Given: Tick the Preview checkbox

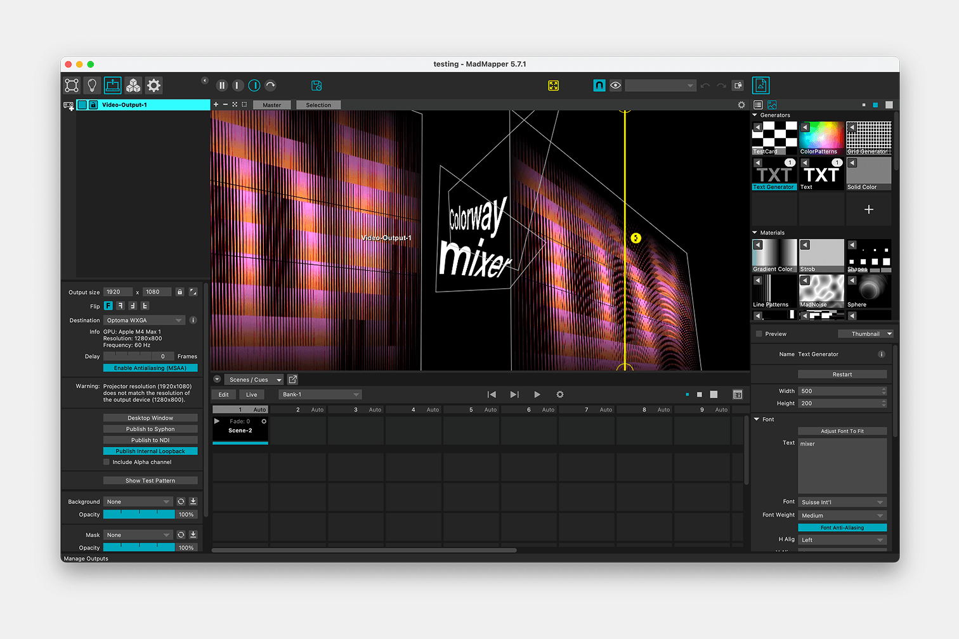Looking at the screenshot, I should pos(759,334).
